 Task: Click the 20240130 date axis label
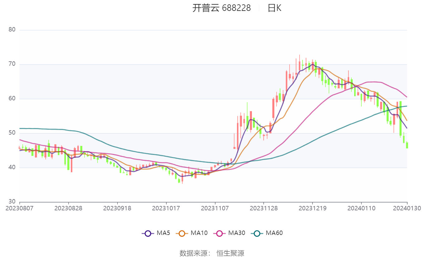(407, 208)
